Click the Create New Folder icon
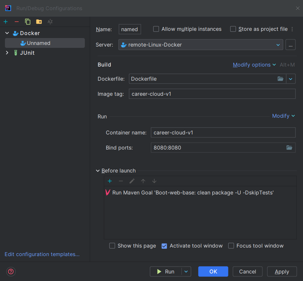This screenshot has width=303, height=281. [39, 22]
